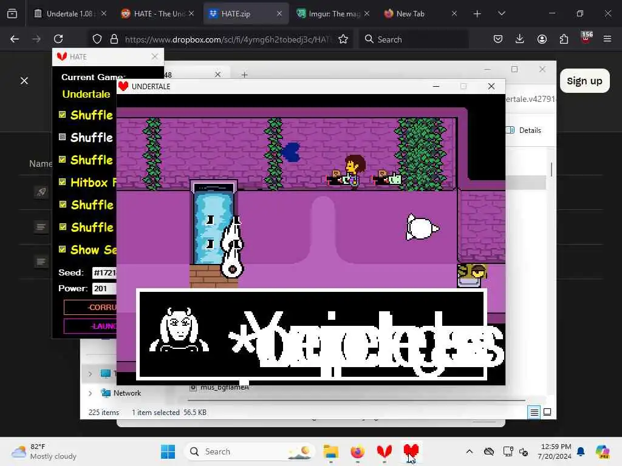Close the File Explorer tab ending 48
The image size is (622, 466).
coord(218,75)
